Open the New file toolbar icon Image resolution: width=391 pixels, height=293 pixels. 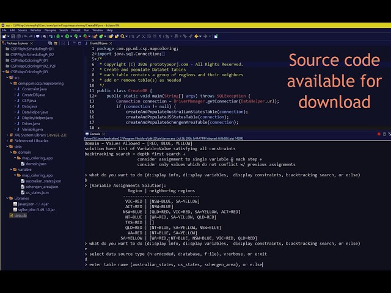pos(4,37)
